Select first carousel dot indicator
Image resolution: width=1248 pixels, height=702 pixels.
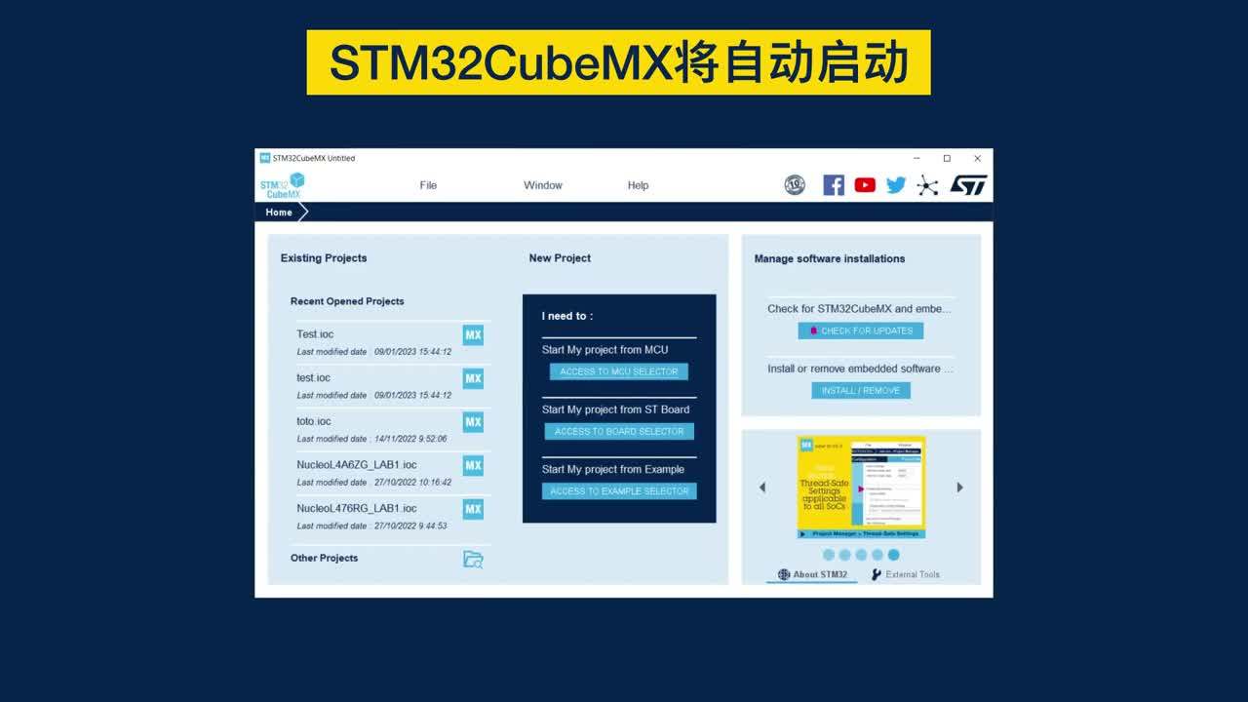pos(829,555)
